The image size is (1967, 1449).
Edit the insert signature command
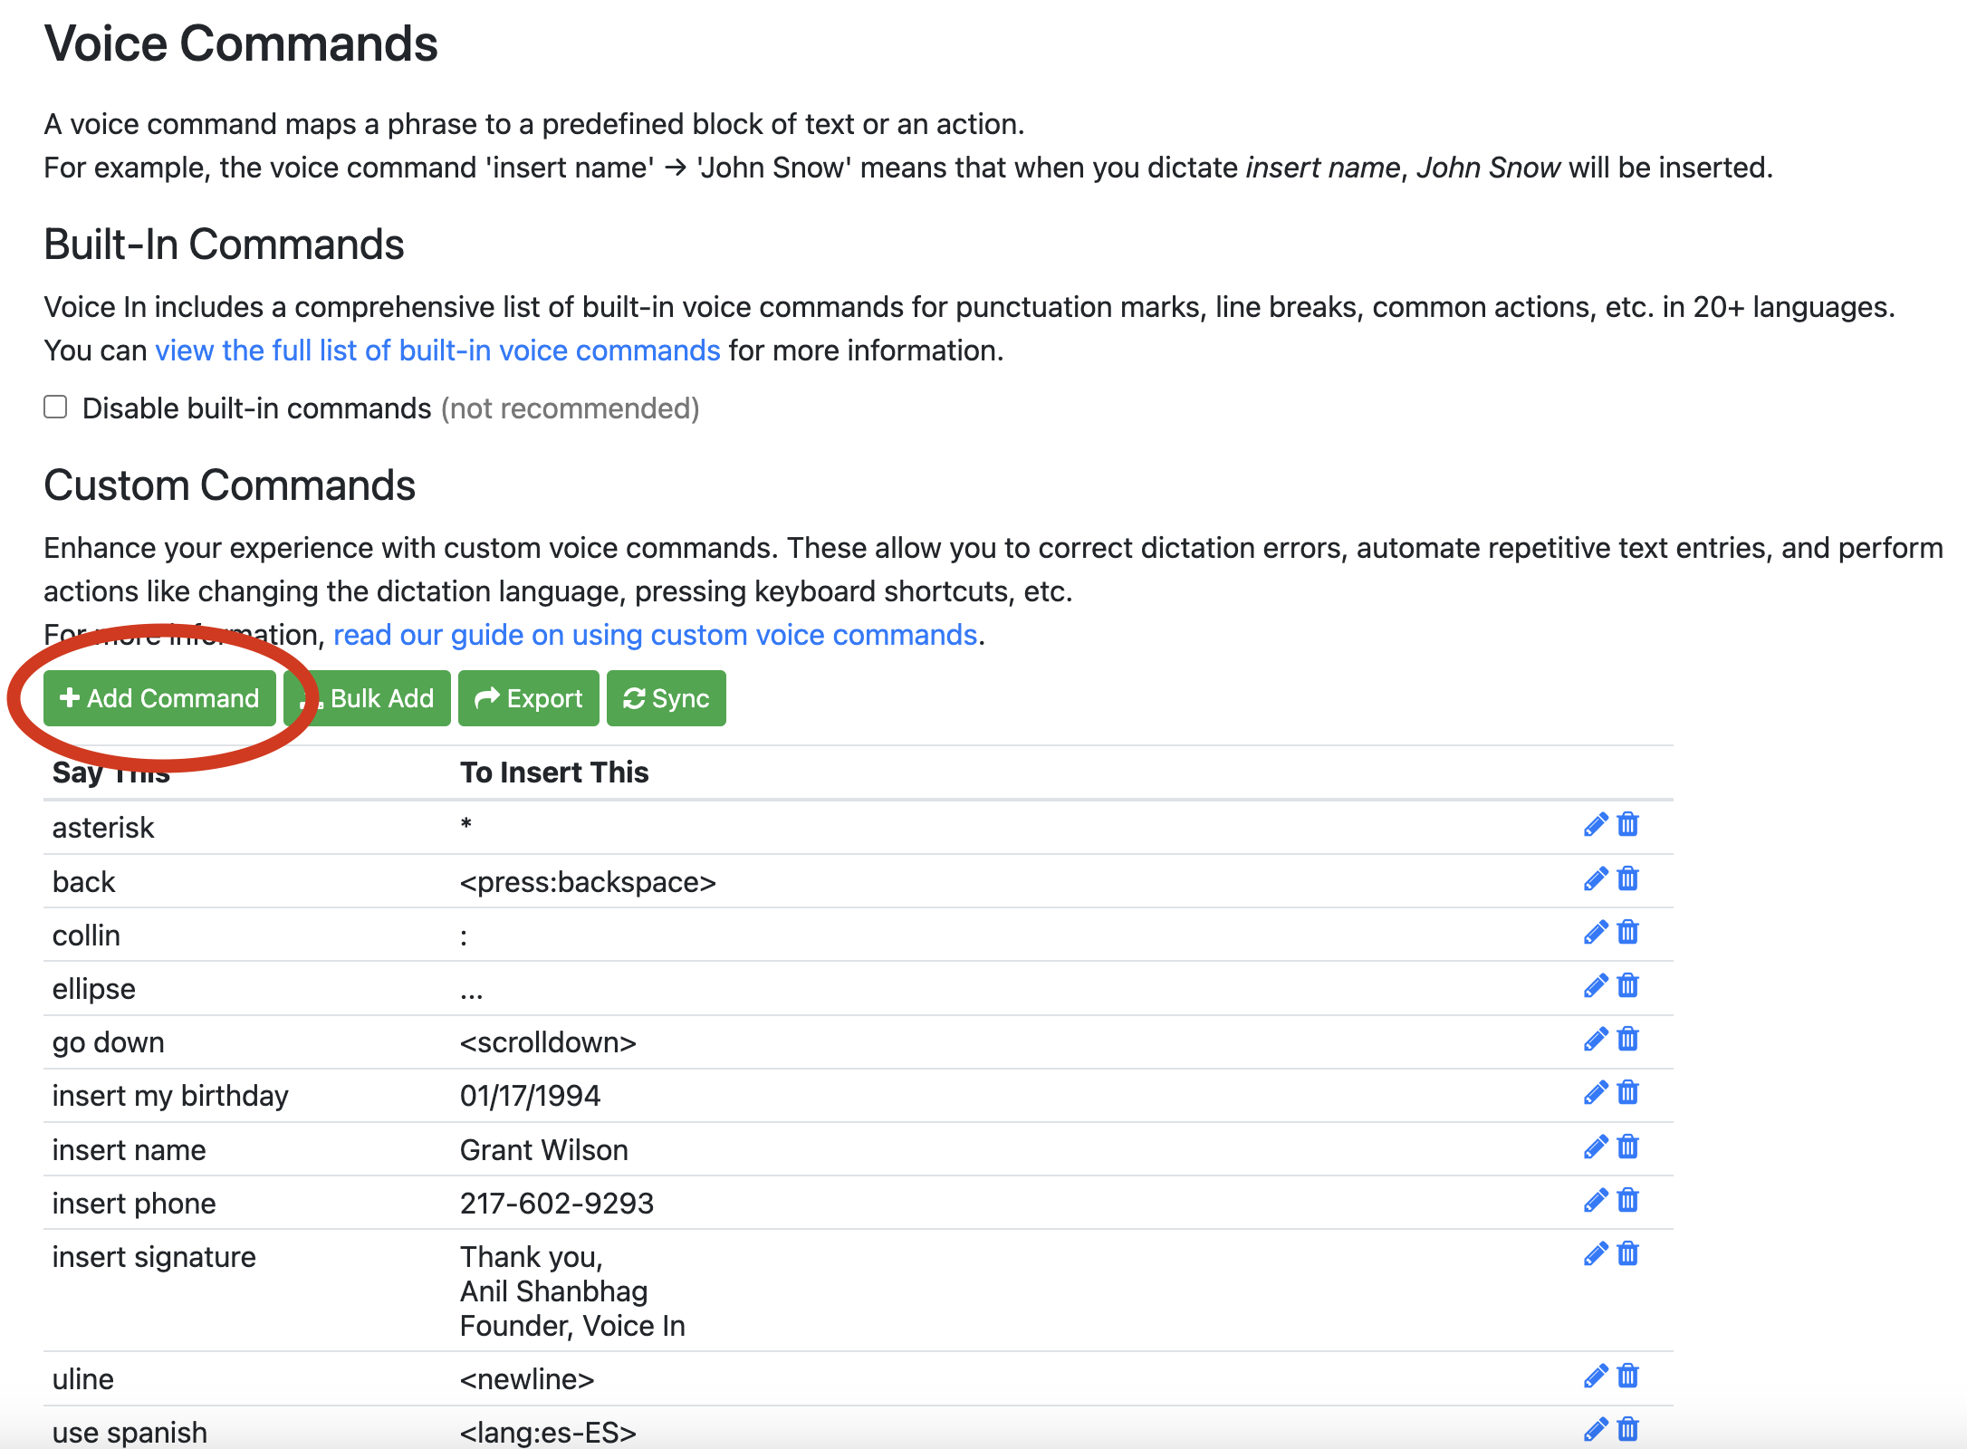pos(1595,1254)
